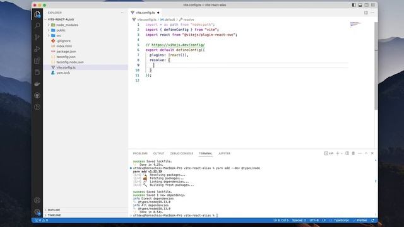The width and height of the screenshot is (404, 227).
Task: Expand the src folder
Action: [59, 35]
